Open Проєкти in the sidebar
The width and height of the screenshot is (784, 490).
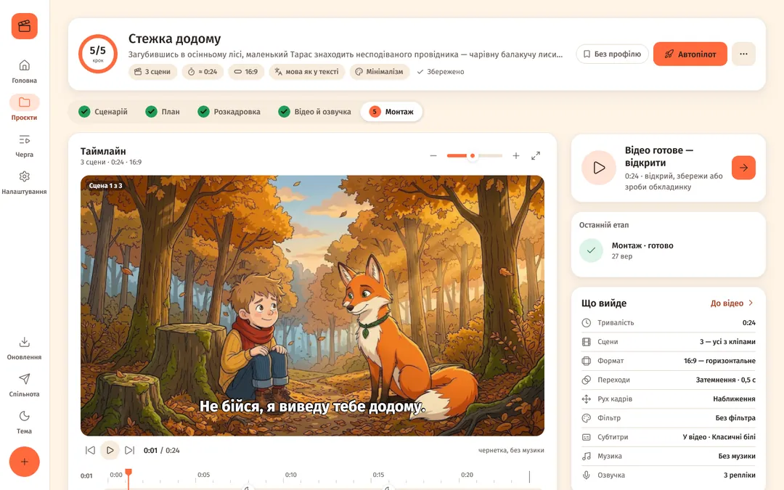[24, 108]
